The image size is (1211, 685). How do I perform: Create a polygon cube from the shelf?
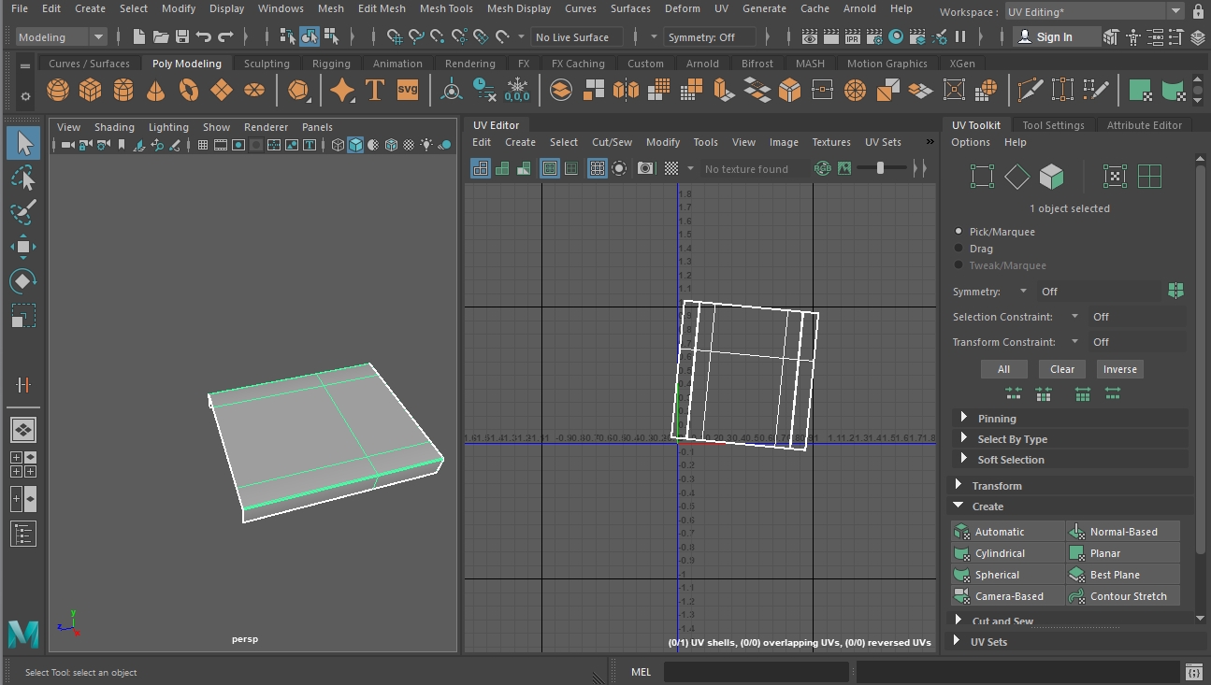pos(90,90)
